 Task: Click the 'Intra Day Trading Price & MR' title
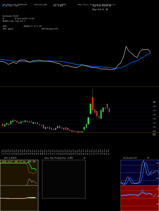click(x=59, y=158)
